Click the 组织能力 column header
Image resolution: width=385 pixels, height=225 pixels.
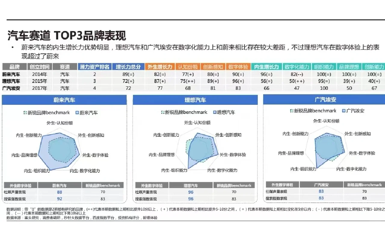pos(324,67)
